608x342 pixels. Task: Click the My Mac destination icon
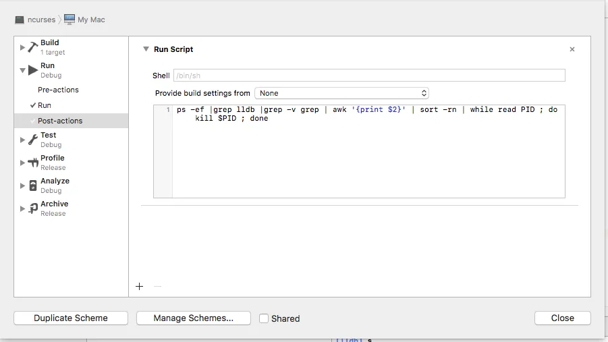point(70,20)
